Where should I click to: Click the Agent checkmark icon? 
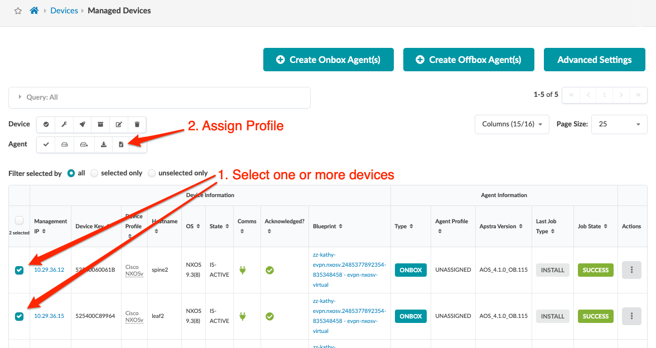tap(46, 145)
